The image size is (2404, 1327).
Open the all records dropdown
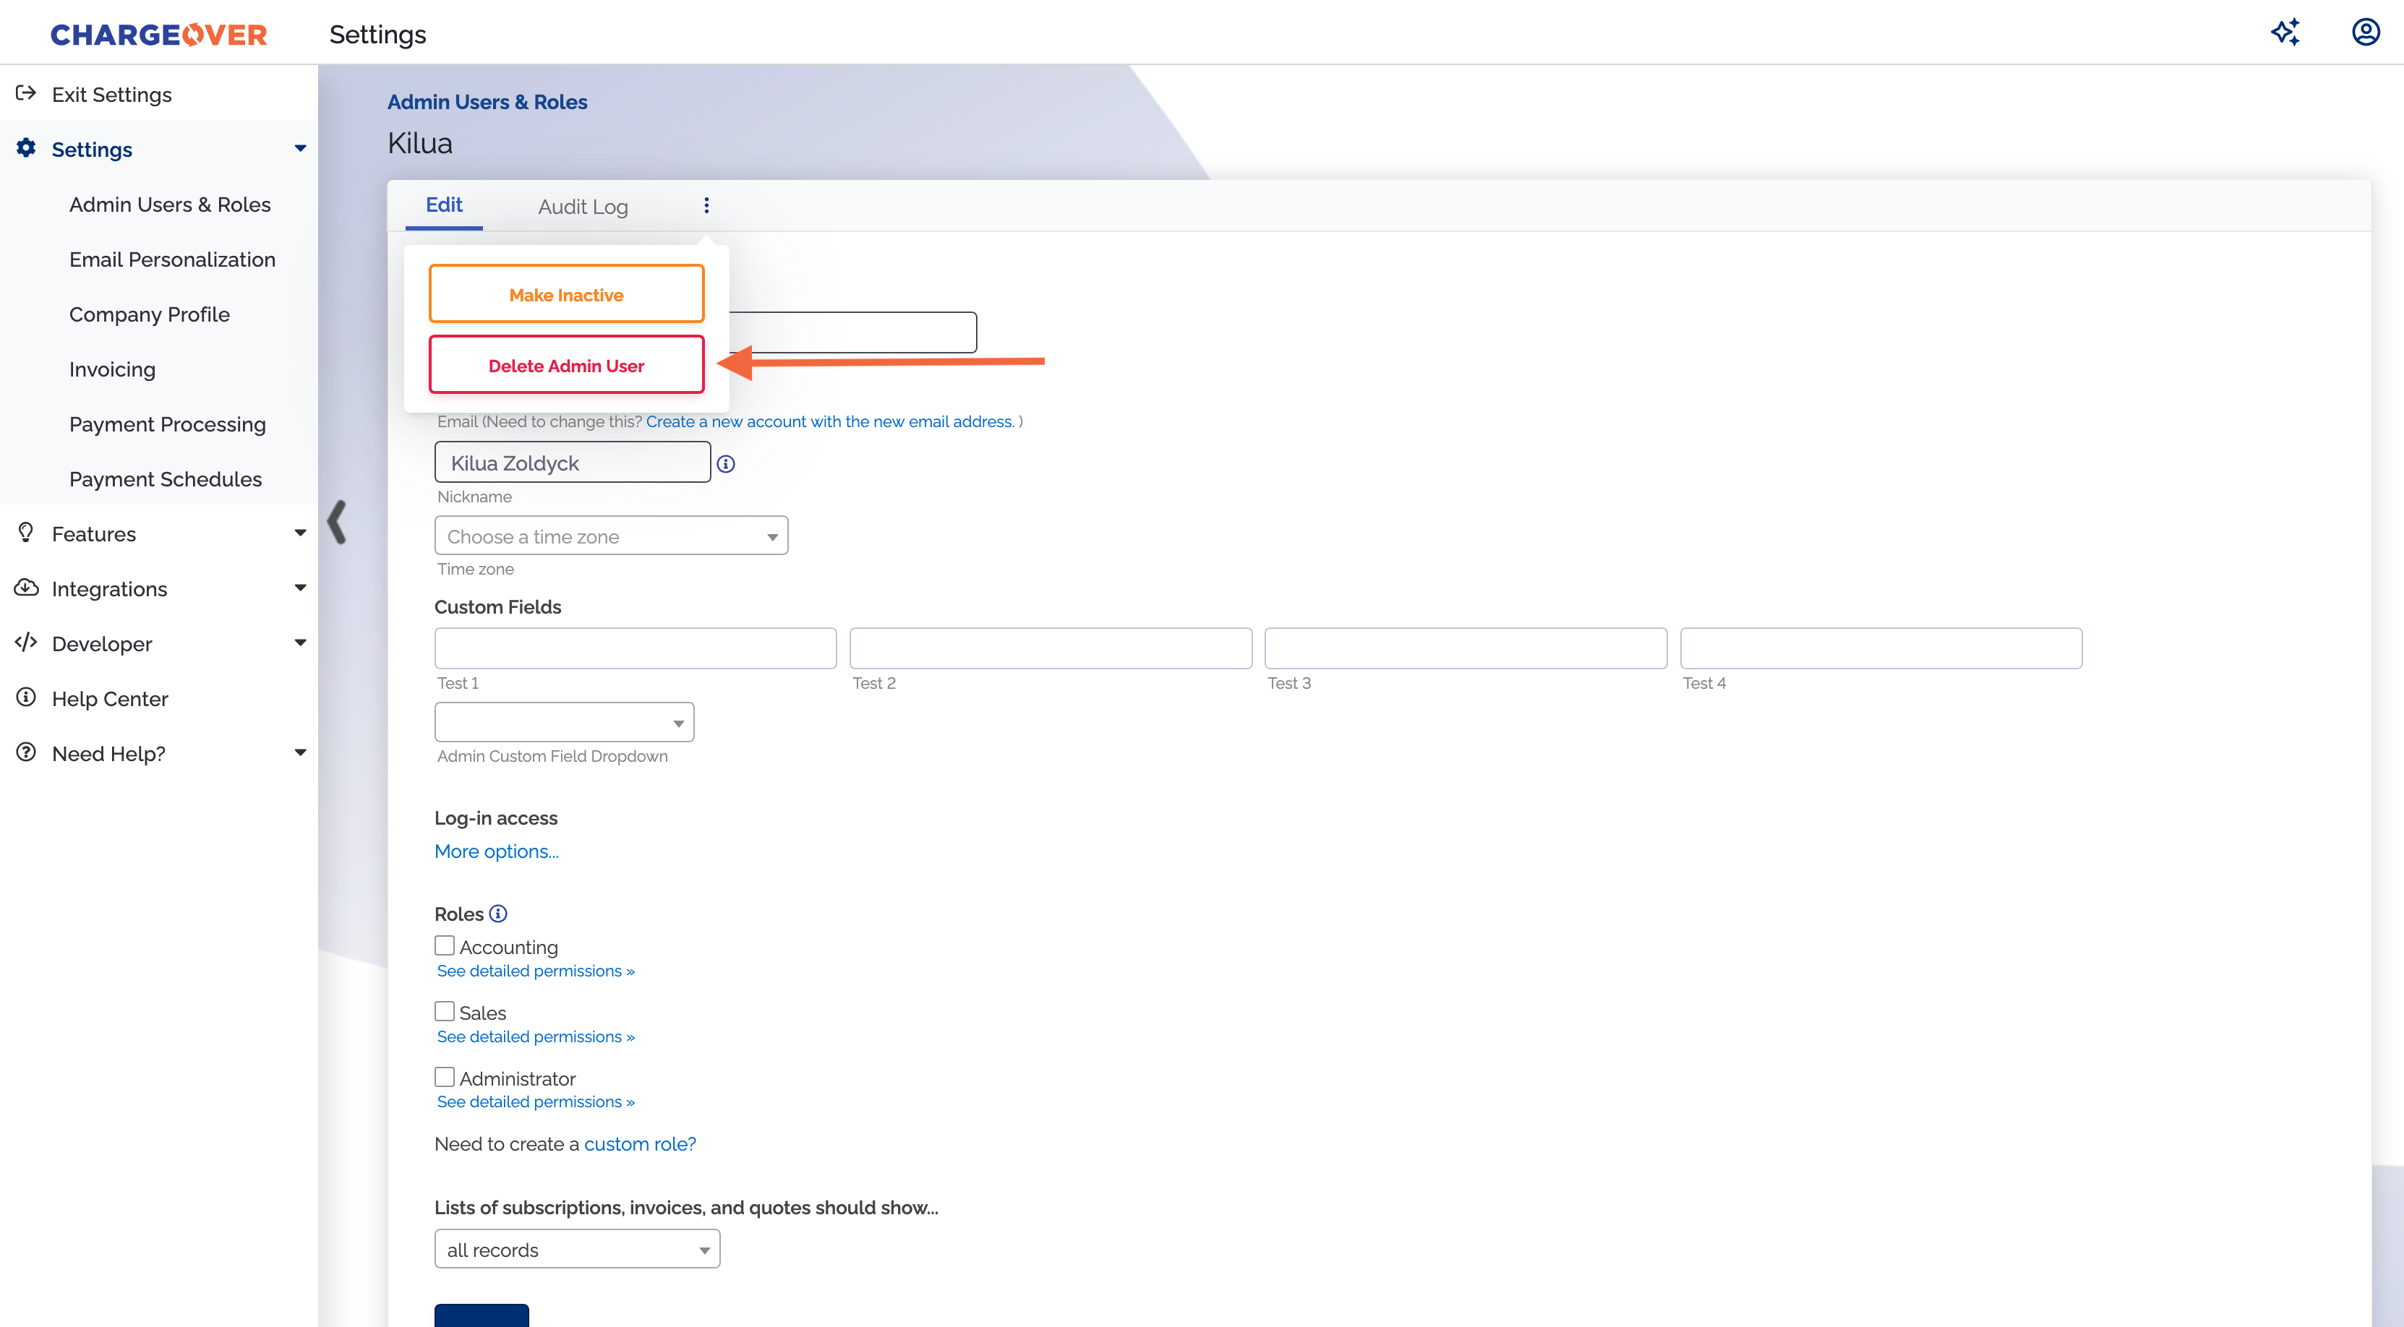577,1250
